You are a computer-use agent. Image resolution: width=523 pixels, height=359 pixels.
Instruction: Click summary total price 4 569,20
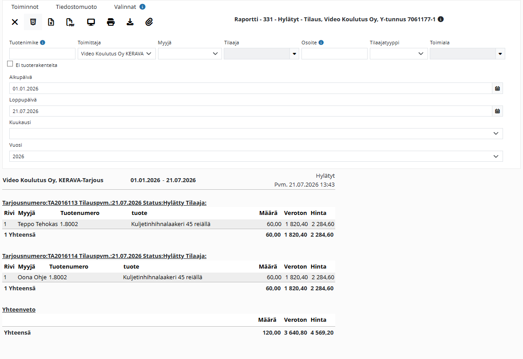(x=322, y=333)
